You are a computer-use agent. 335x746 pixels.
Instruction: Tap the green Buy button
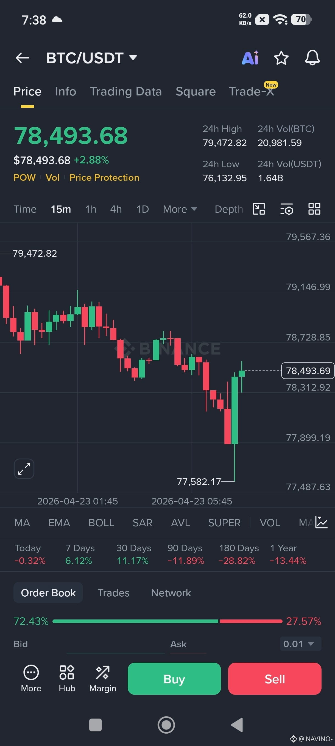pos(174,679)
